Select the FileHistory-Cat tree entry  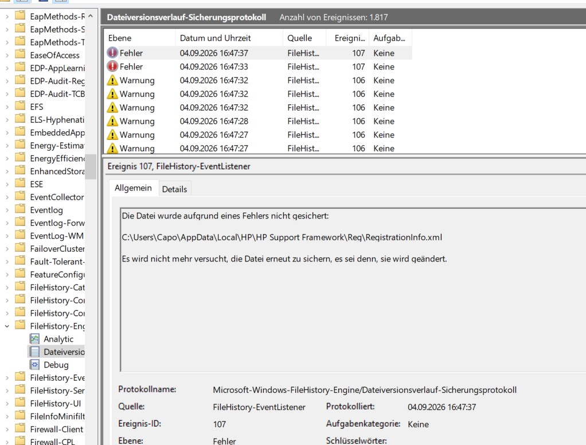coord(57,287)
